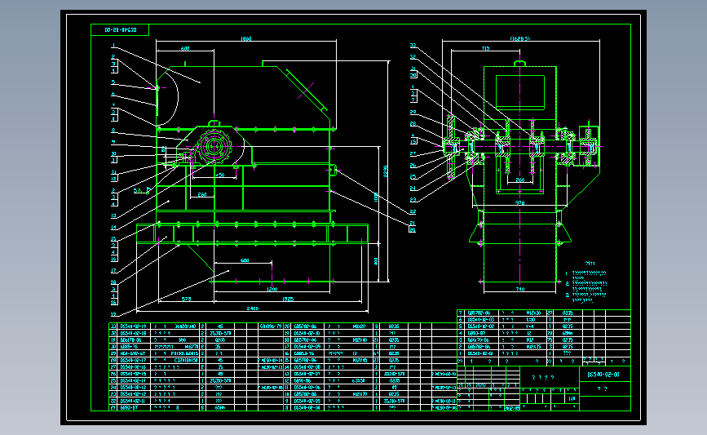
Task: Select the mirrored drawing number box at the top left
Action: tap(120, 29)
